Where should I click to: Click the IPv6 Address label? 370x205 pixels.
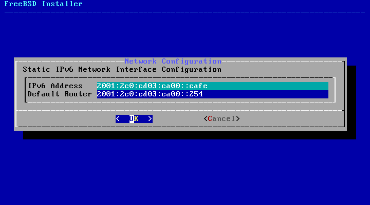point(55,86)
